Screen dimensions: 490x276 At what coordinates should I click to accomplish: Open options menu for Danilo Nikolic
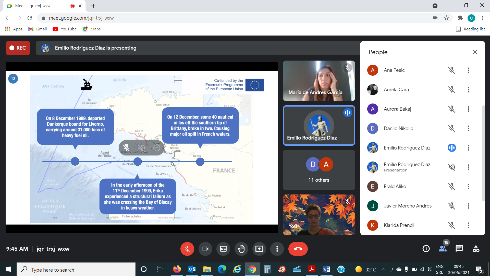coord(468,128)
